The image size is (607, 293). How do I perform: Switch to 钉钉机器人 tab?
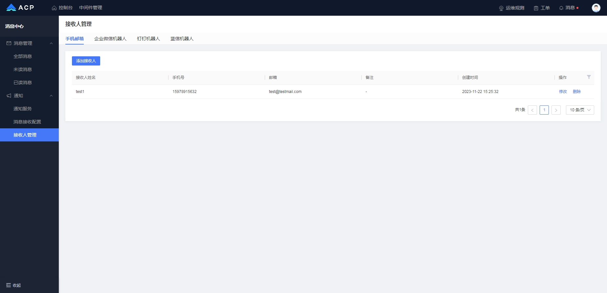(x=148, y=39)
